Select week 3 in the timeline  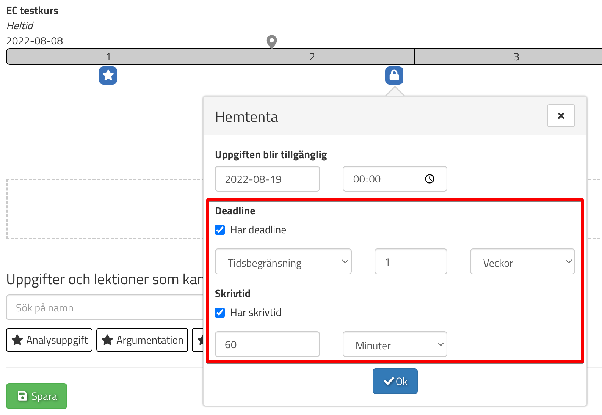516,57
